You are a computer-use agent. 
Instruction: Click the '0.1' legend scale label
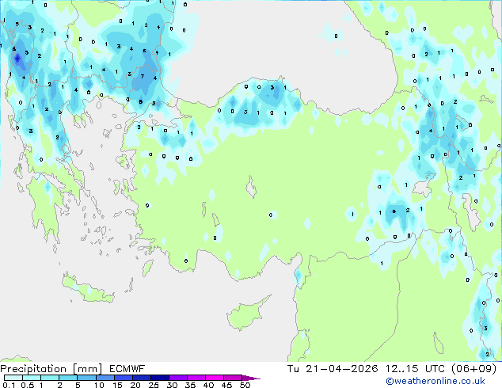point(9,385)
